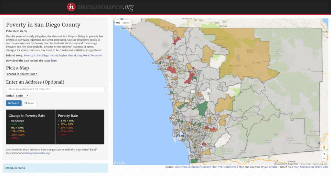Click the '3.7% < 10%' legend entry

(67, 121)
